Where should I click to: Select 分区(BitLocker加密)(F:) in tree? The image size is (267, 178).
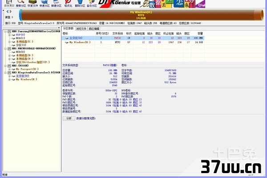pos(33,62)
